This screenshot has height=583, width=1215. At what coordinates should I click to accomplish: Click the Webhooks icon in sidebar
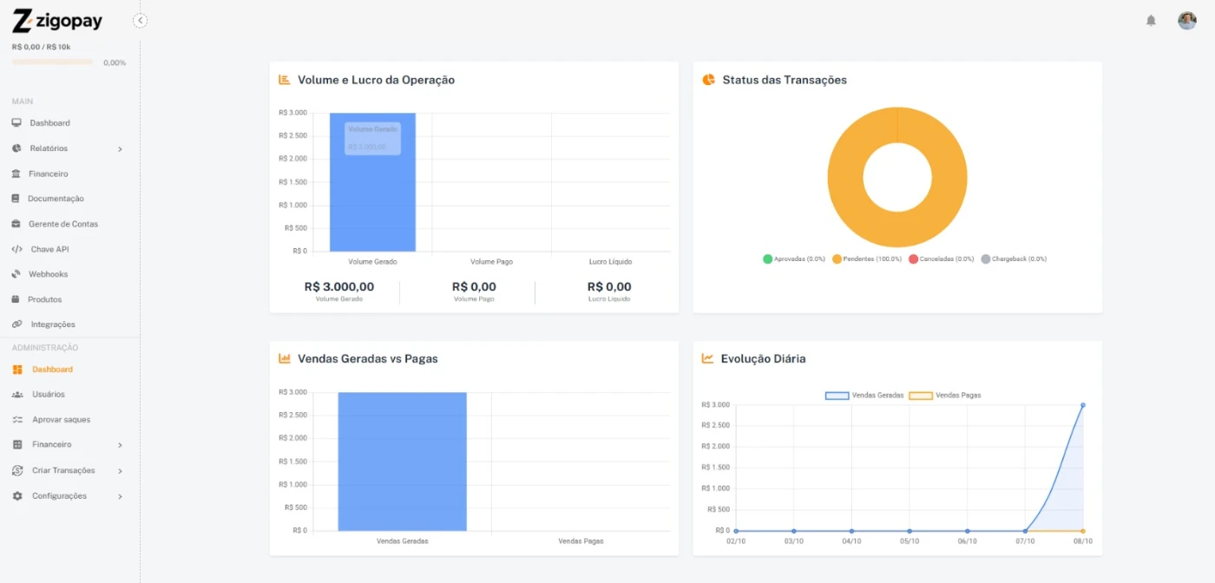click(16, 274)
